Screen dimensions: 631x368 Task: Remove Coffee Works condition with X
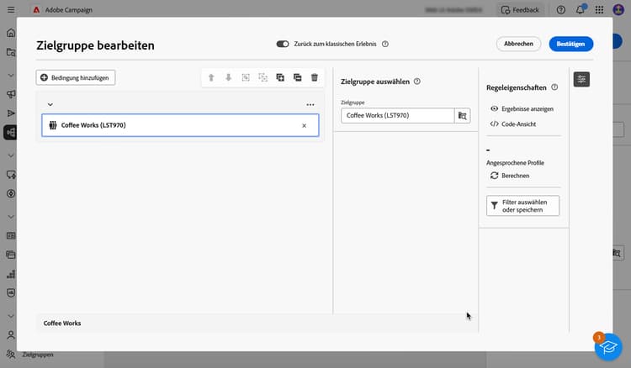coord(305,126)
